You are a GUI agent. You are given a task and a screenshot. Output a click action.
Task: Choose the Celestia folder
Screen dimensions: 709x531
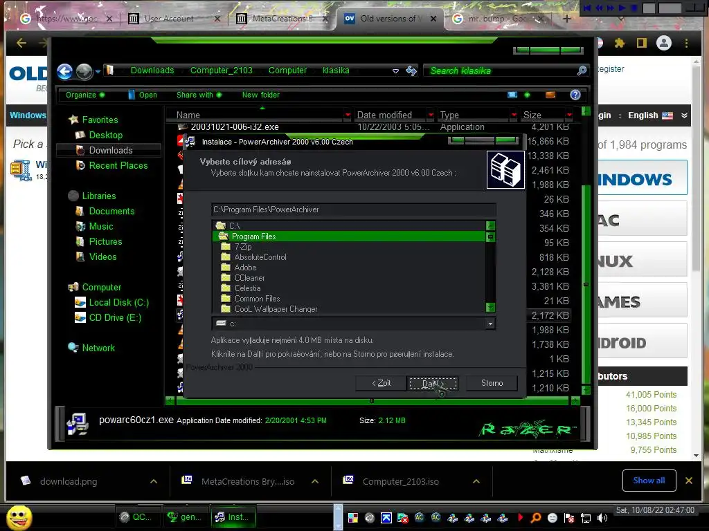point(247,288)
